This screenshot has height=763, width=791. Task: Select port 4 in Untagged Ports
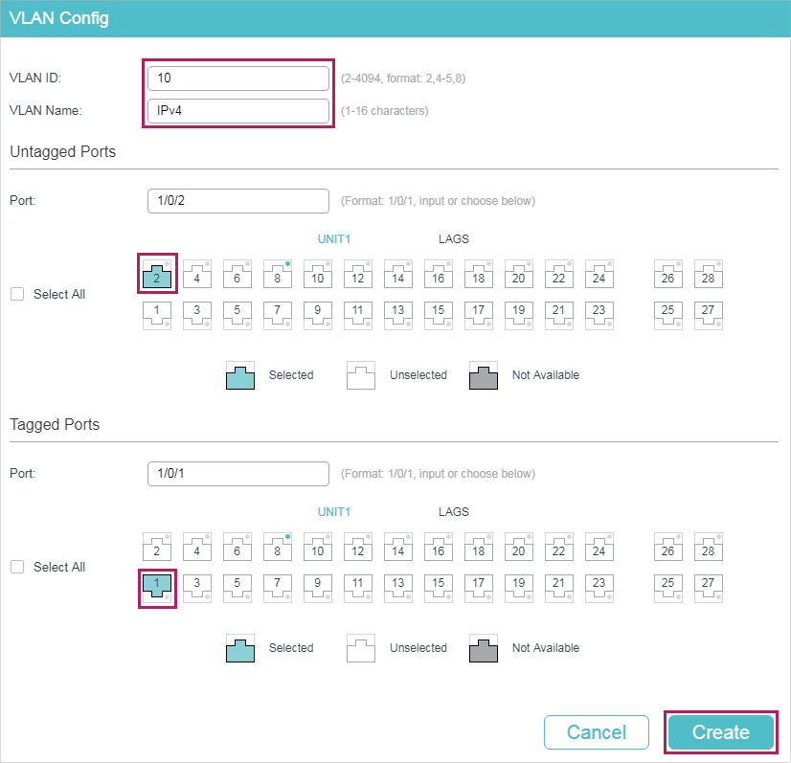197,275
